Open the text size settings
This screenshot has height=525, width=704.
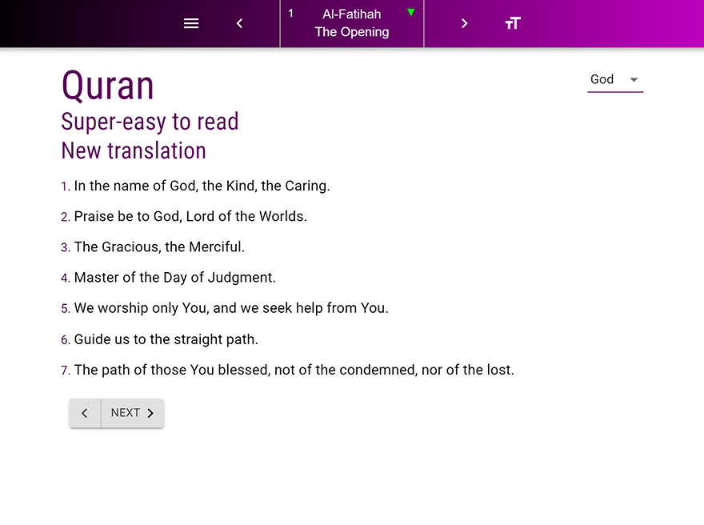[513, 23]
